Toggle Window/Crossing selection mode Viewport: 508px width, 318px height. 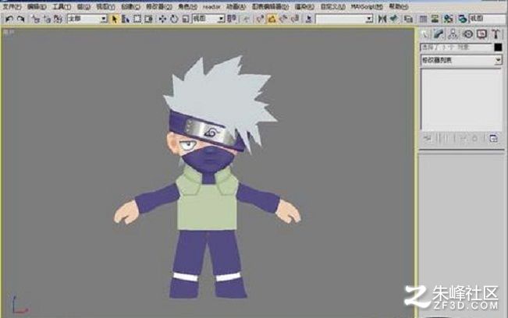[x=149, y=19]
